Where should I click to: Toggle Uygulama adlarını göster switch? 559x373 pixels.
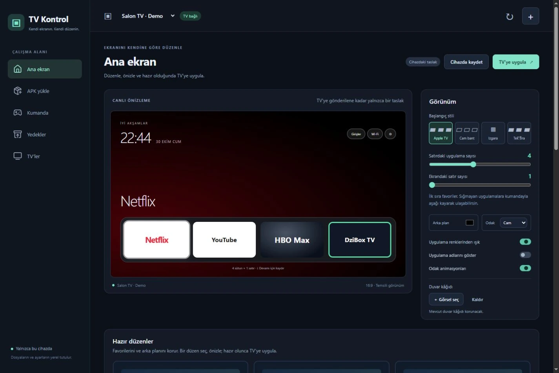click(x=525, y=255)
